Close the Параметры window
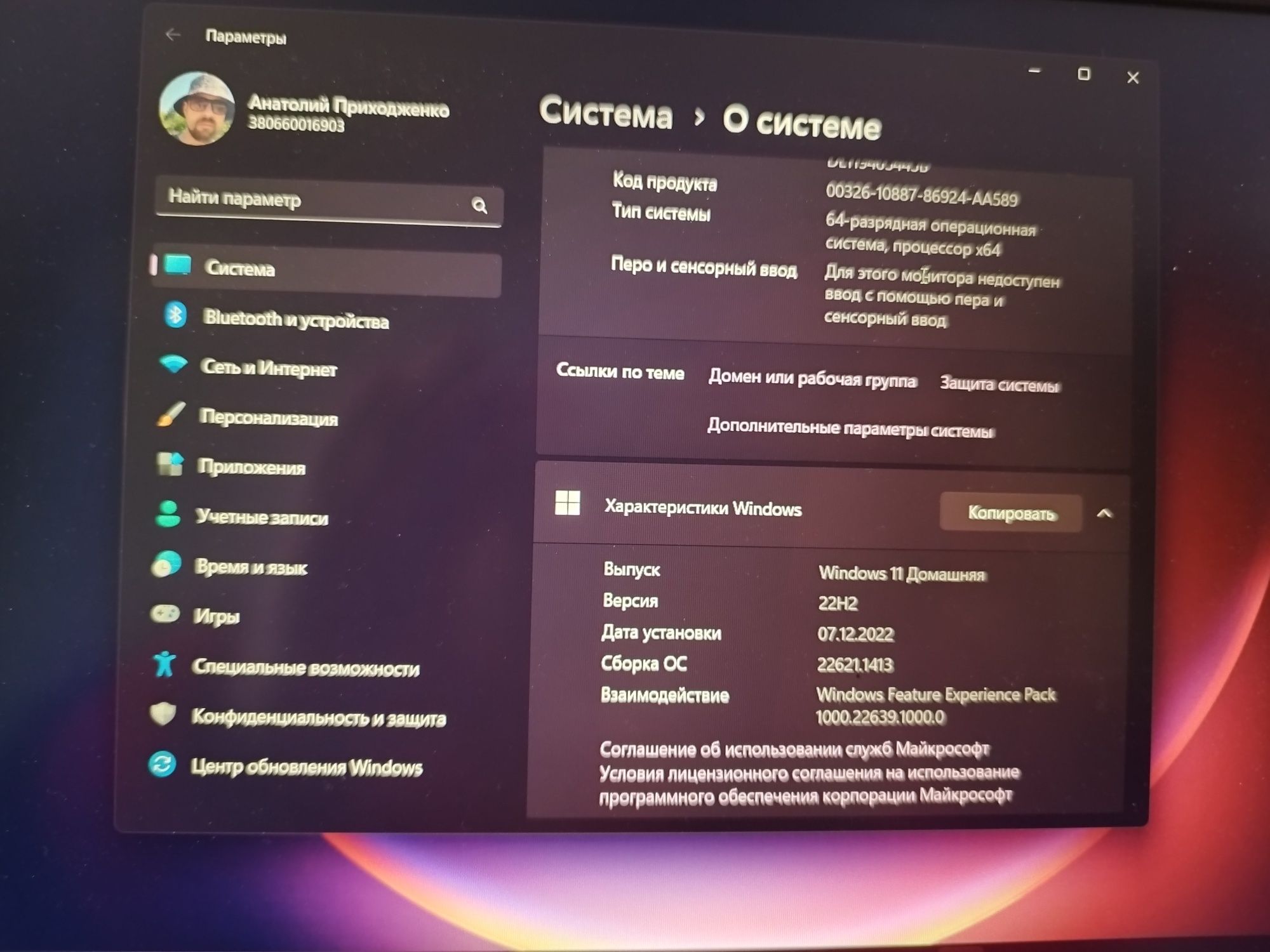Image resolution: width=1270 pixels, height=952 pixels. [x=1133, y=77]
